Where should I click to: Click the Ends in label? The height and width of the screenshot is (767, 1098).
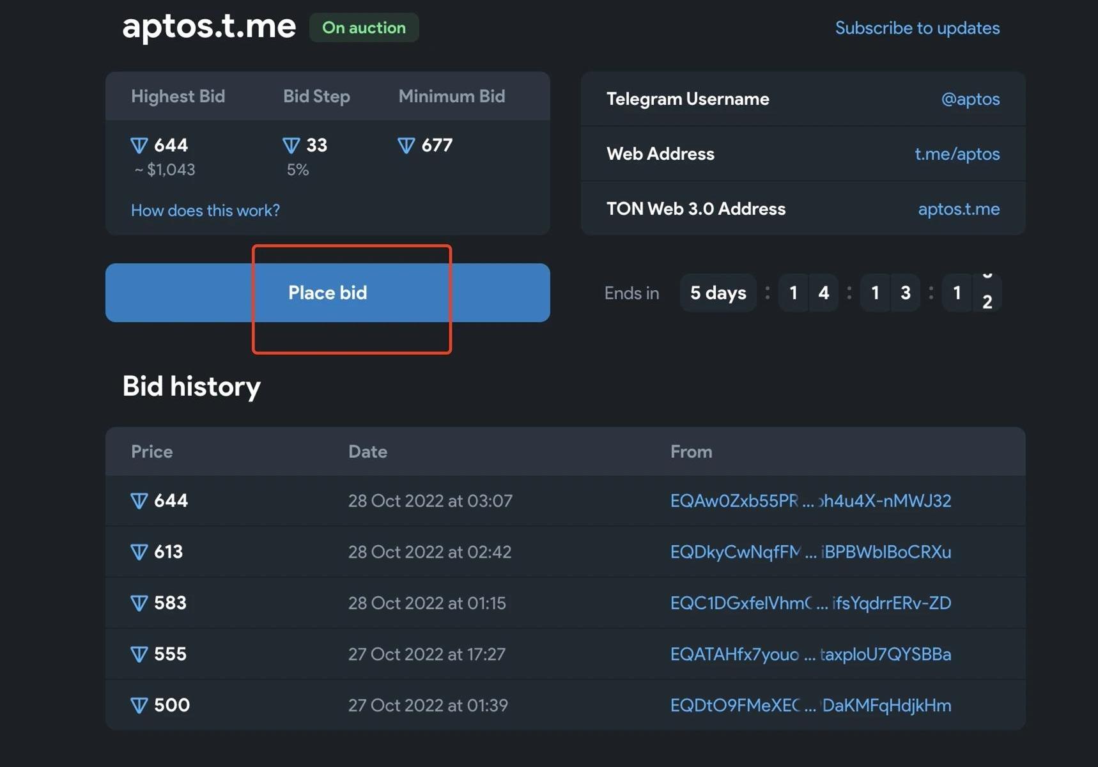631,293
